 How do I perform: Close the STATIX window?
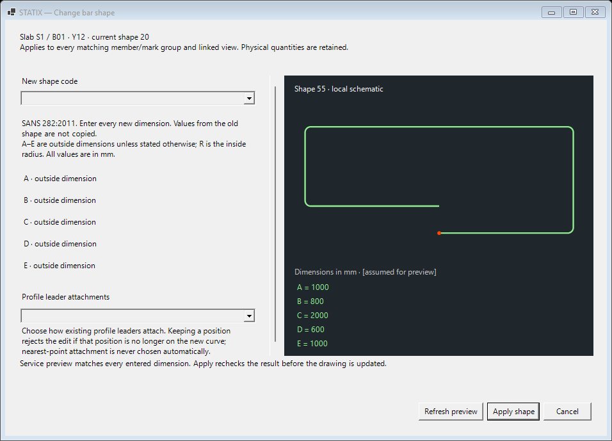(595, 13)
